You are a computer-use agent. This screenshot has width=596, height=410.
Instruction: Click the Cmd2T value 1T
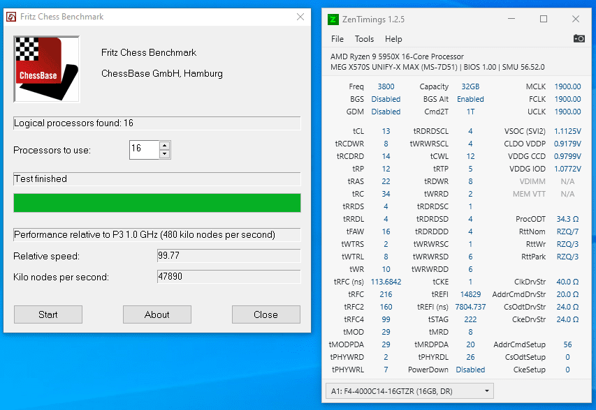click(470, 112)
